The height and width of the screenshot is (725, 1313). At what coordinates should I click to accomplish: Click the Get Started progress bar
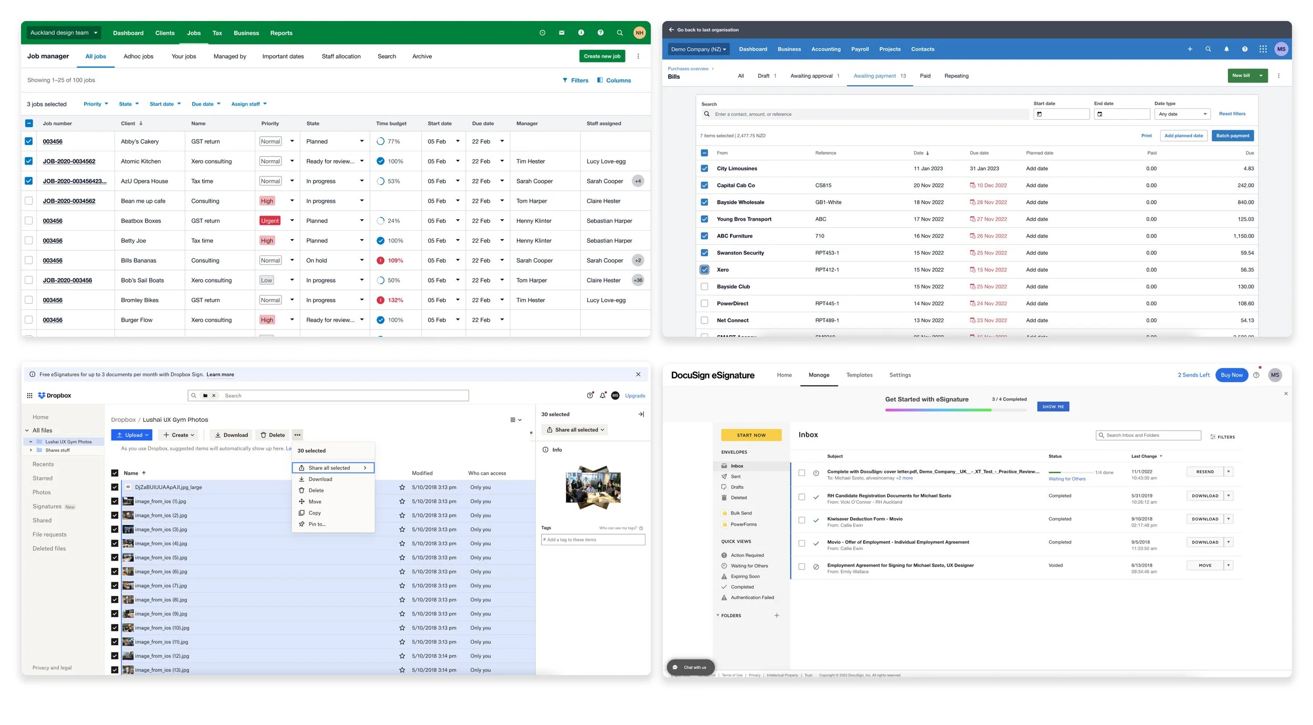[x=955, y=410]
